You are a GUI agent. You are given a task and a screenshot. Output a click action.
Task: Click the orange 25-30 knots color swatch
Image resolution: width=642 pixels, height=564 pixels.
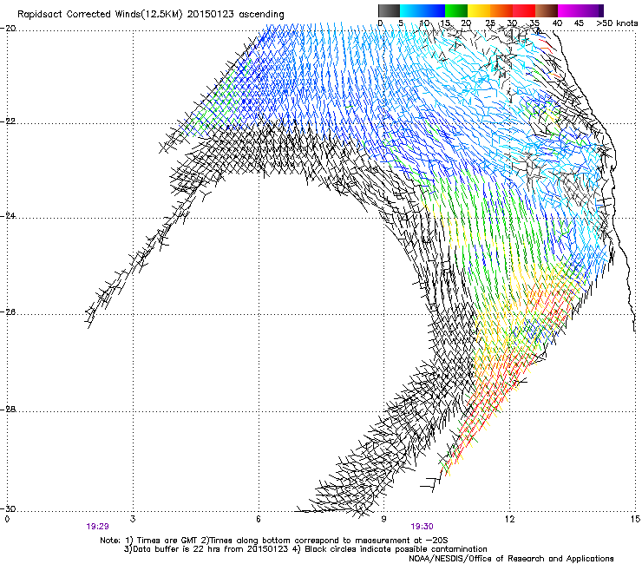coord(501,10)
